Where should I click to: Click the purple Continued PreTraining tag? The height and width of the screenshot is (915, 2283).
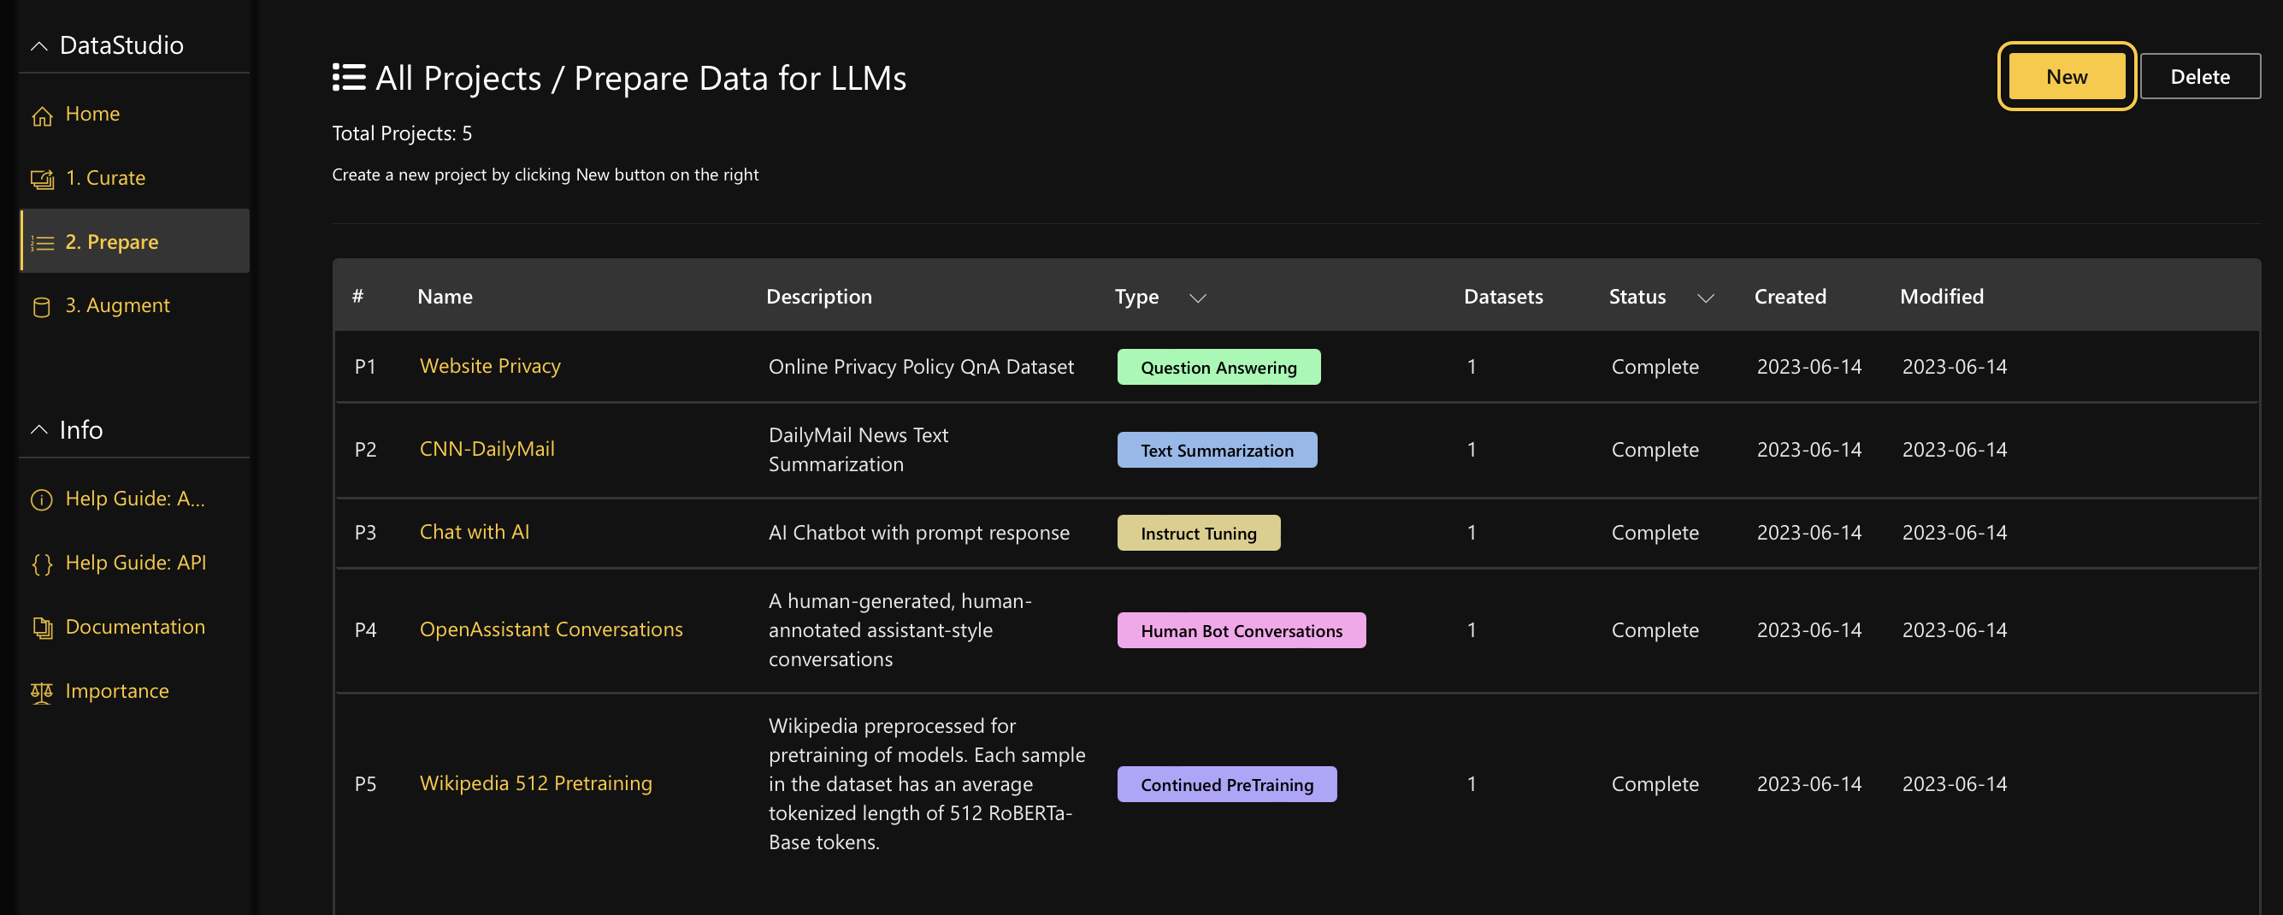(x=1225, y=784)
